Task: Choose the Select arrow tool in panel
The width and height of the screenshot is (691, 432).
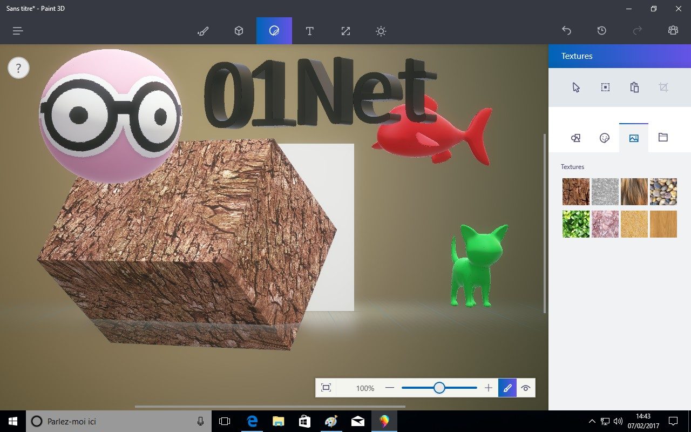Action: (x=576, y=87)
